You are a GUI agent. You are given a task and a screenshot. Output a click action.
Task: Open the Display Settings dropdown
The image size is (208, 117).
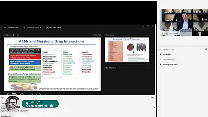pos(32,28)
